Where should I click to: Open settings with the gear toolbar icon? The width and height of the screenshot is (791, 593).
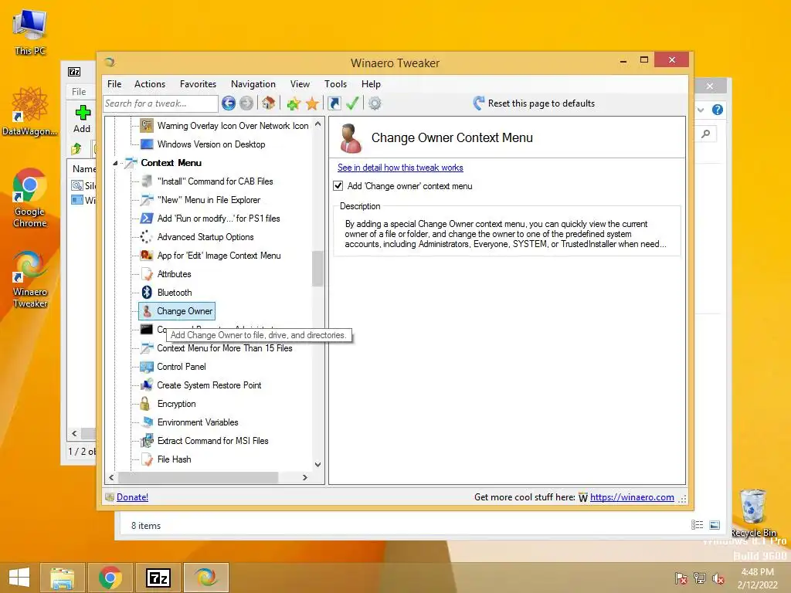coord(375,103)
